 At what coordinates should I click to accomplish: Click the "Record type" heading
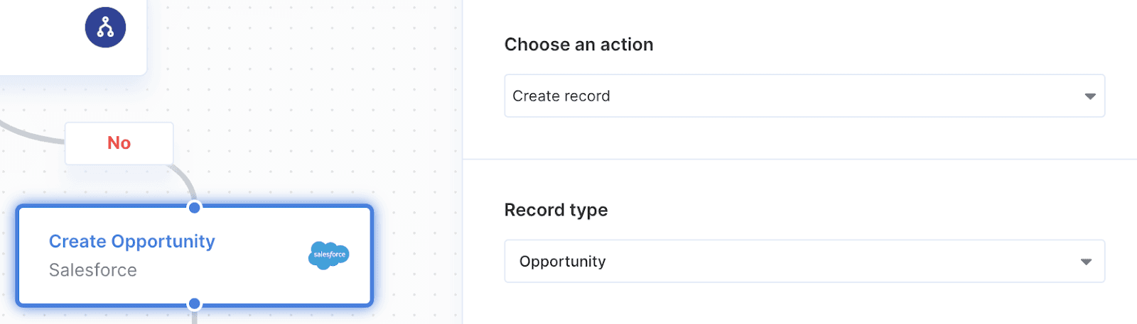(556, 210)
